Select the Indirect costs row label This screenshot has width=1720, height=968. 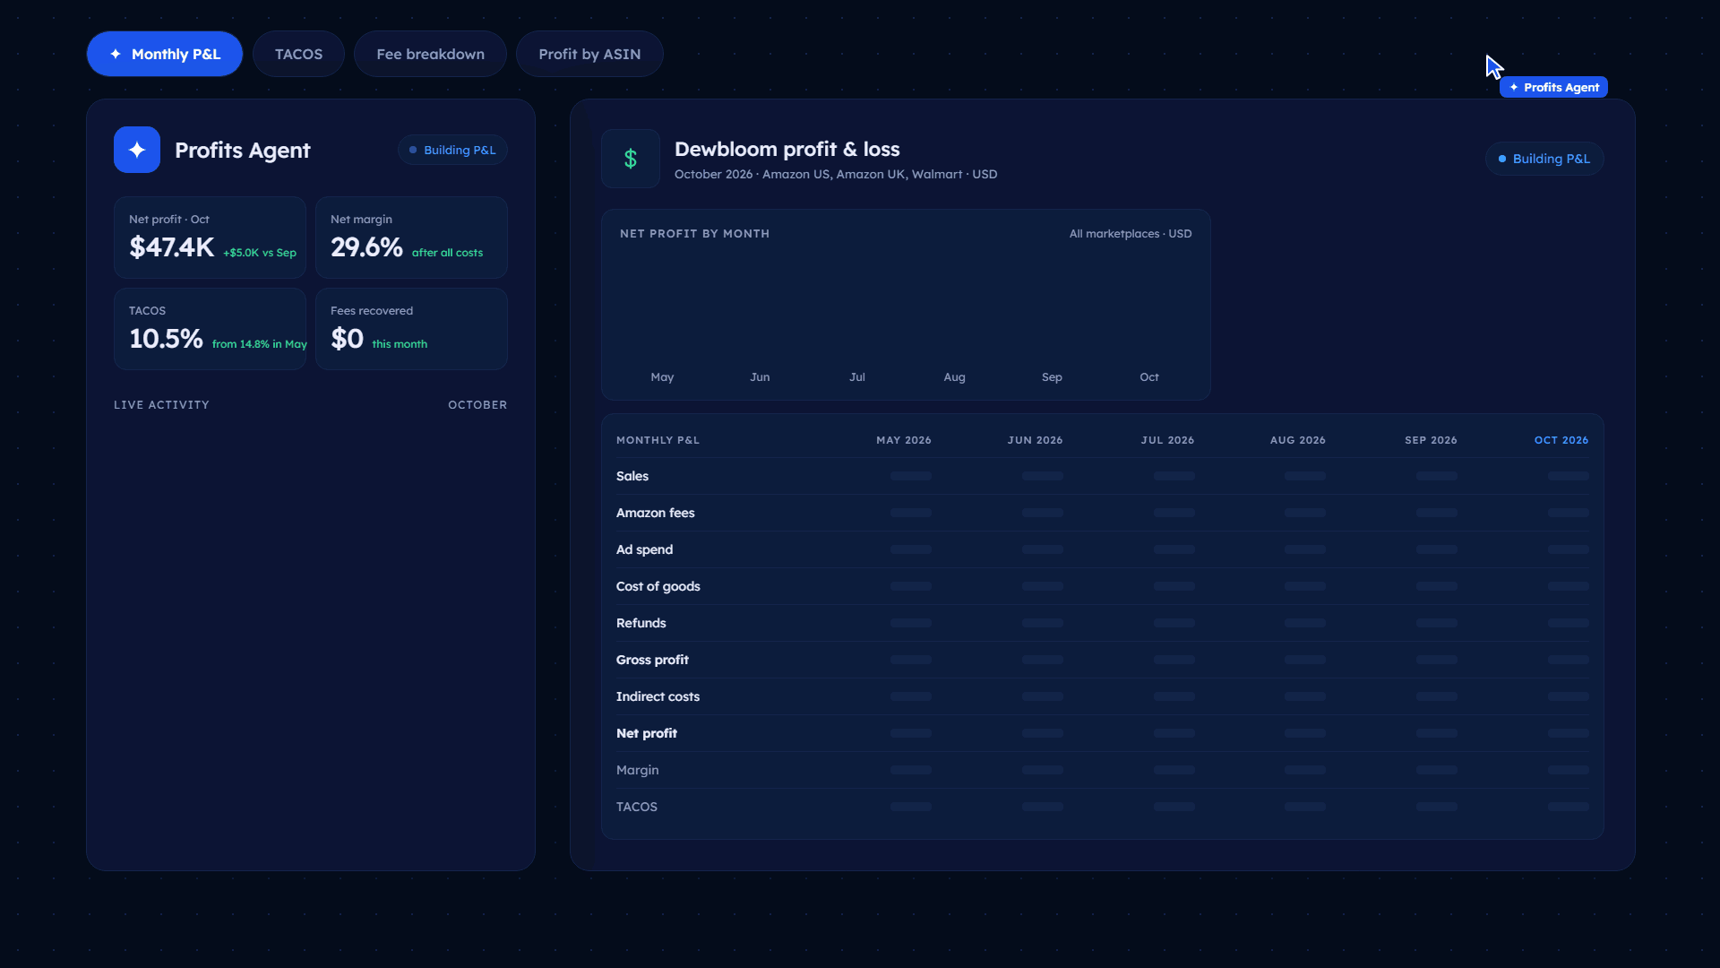click(658, 696)
